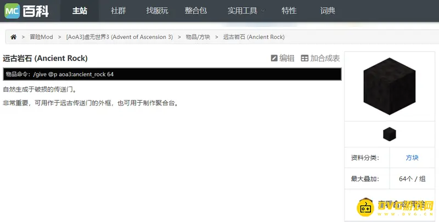Screen dimensions: 439x222
Task: Click the small Ancient Rock item icon
Action: pos(389,134)
